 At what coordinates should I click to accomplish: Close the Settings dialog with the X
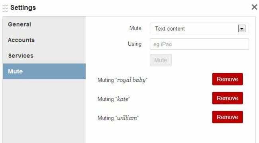point(254,7)
